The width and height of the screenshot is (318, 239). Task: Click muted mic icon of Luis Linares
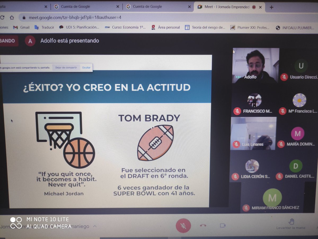click(x=236, y=144)
